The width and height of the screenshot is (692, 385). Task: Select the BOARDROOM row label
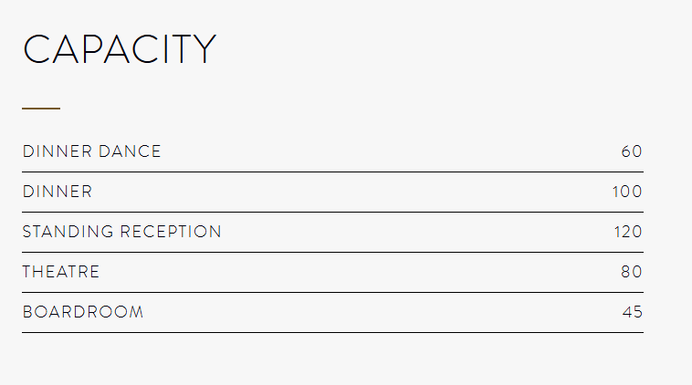pyautogui.click(x=83, y=312)
